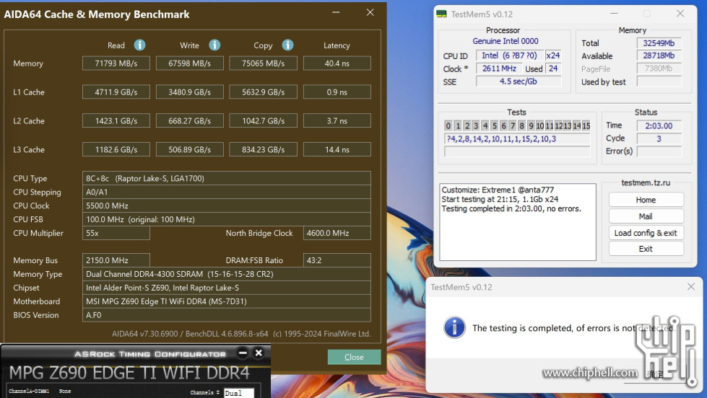Screen dimensions: 707x398
Task: Click L3 Cache Read value 1182.6 GB/s
Action: [116, 150]
